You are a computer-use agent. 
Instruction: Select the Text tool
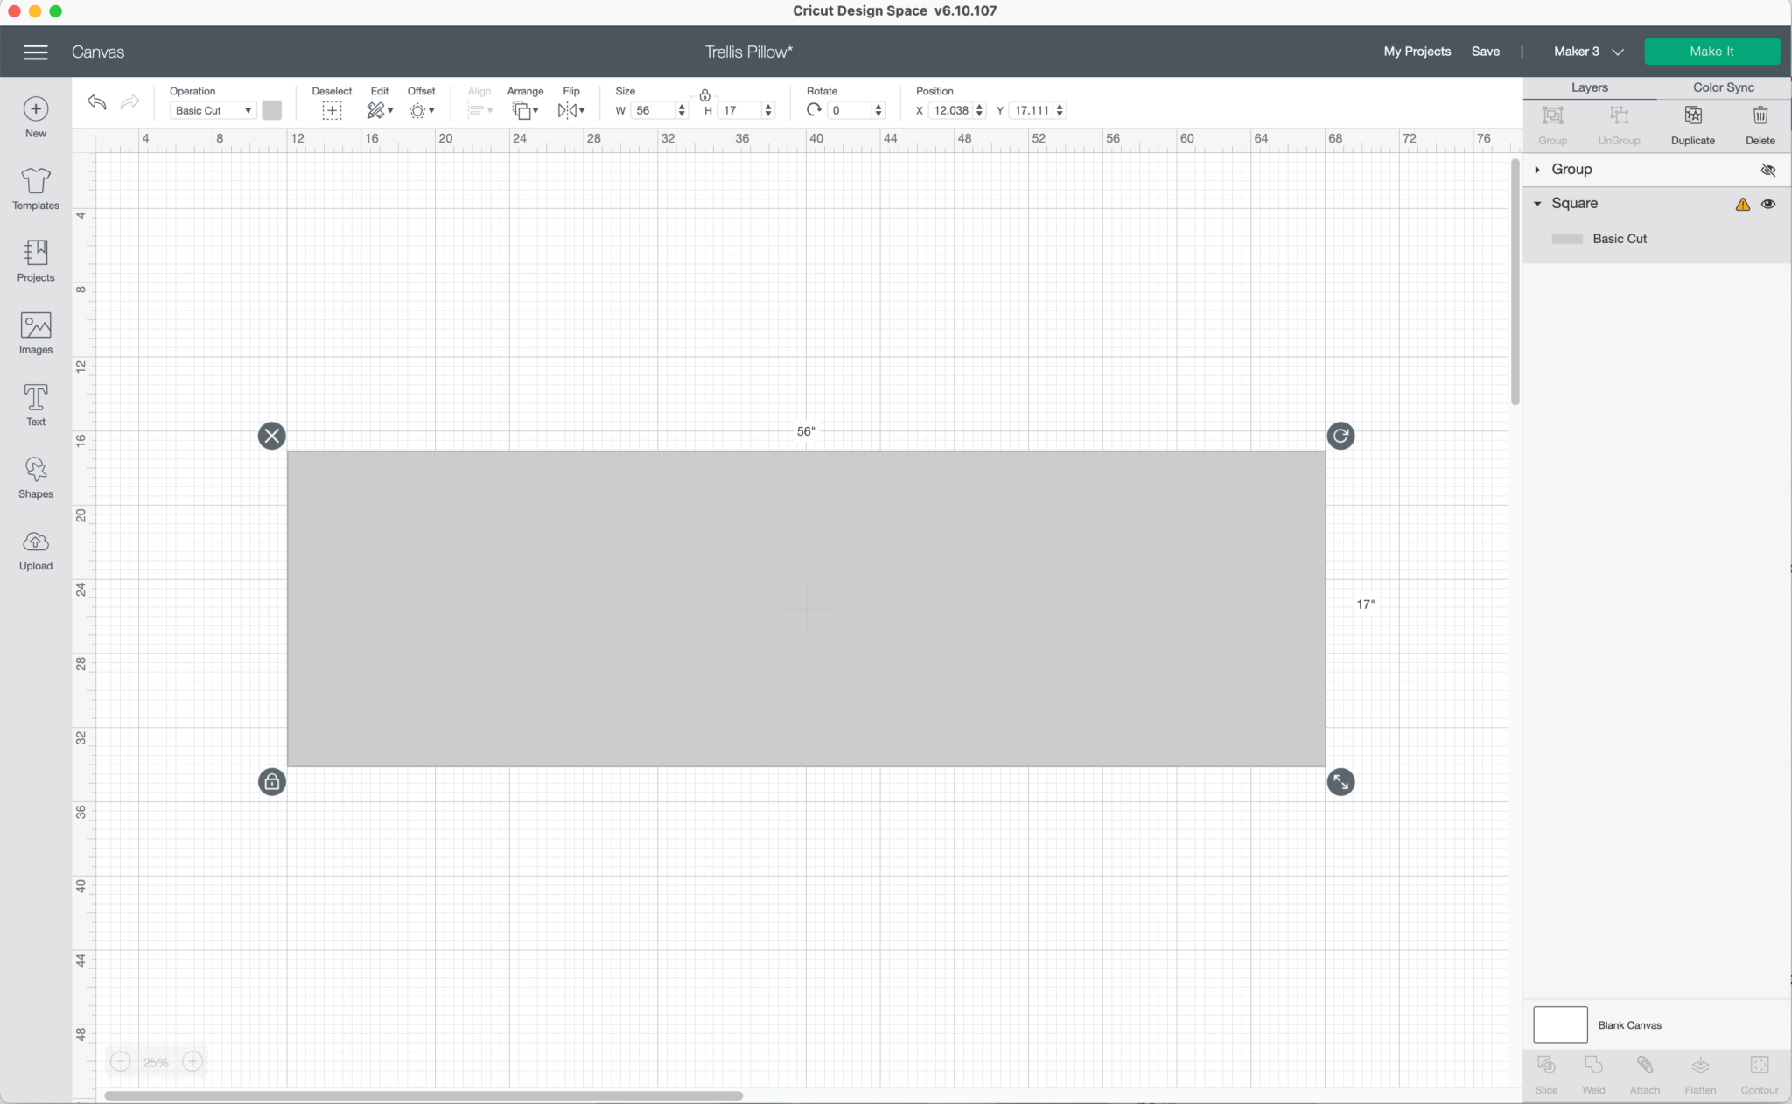pyautogui.click(x=36, y=404)
